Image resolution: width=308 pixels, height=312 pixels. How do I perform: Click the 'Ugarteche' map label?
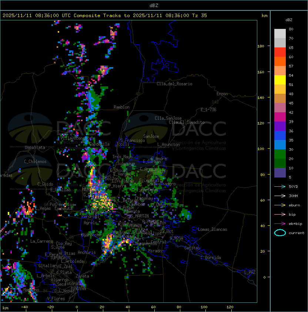click(91, 235)
